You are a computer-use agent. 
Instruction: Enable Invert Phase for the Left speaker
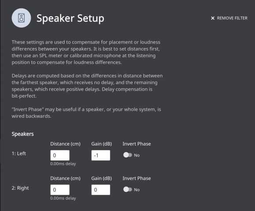pos(127,155)
